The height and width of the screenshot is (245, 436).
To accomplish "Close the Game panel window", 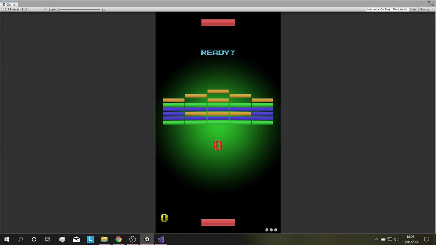I will coord(433,2).
